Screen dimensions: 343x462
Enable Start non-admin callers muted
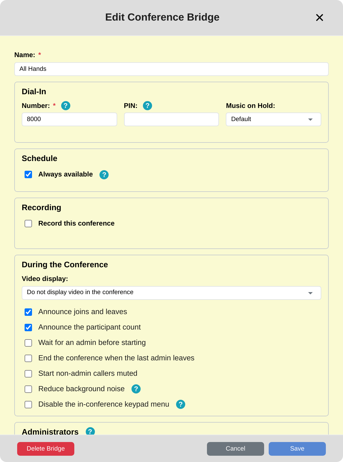[x=28, y=374]
